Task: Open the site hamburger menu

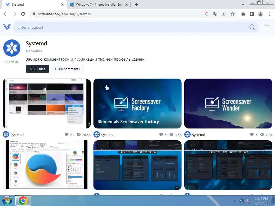Action: click(x=267, y=27)
